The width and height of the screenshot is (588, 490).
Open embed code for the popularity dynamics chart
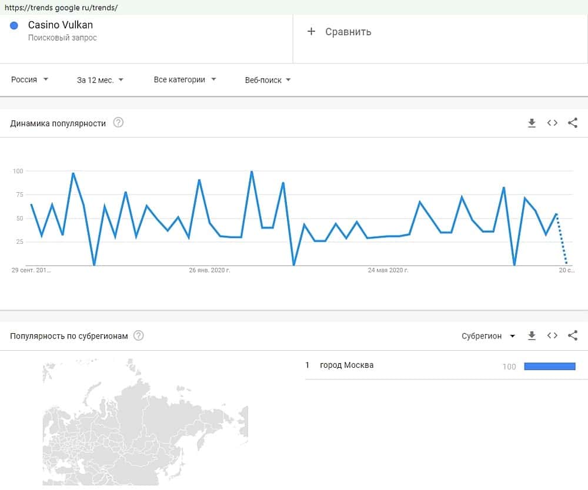(552, 123)
